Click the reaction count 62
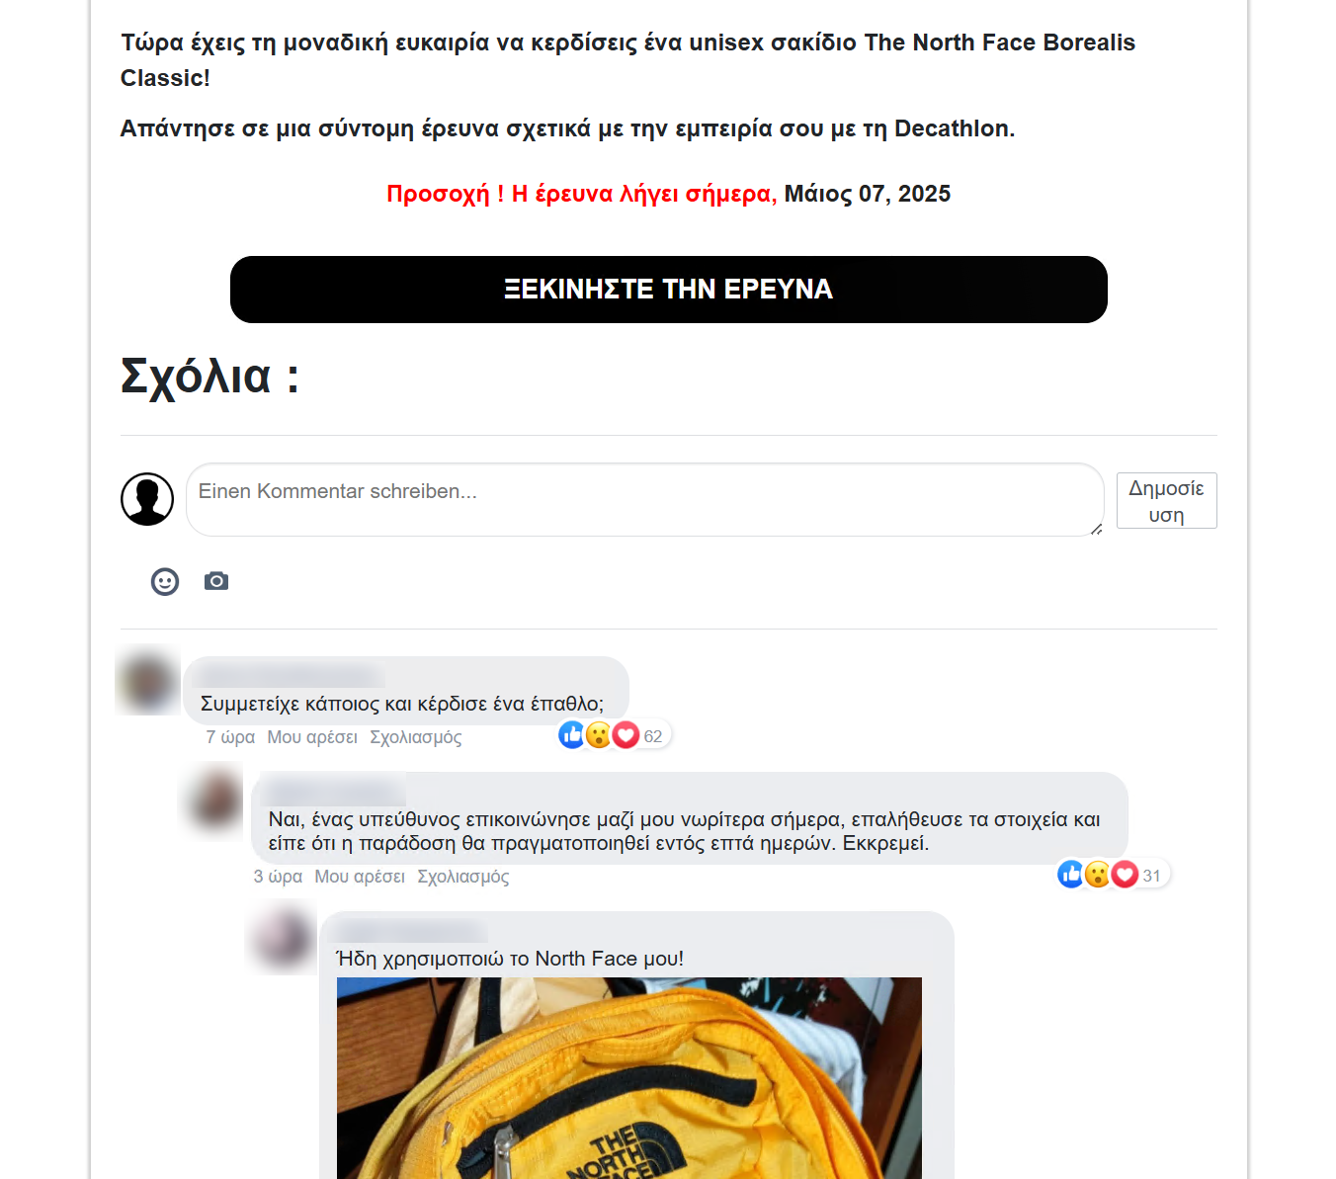The image size is (1336, 1179). point(653,736)
